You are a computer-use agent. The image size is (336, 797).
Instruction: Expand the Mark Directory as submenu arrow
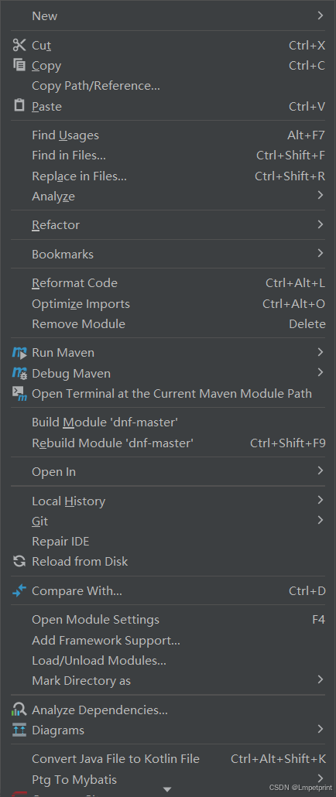(x=321, y=679)
